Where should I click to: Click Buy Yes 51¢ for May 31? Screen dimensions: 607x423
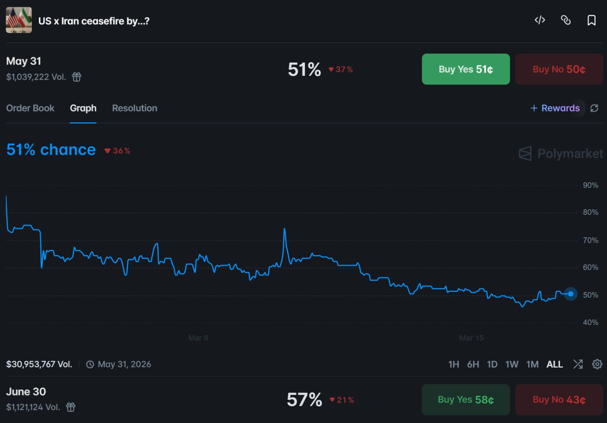pyautogui.click(x=465, y=69)
